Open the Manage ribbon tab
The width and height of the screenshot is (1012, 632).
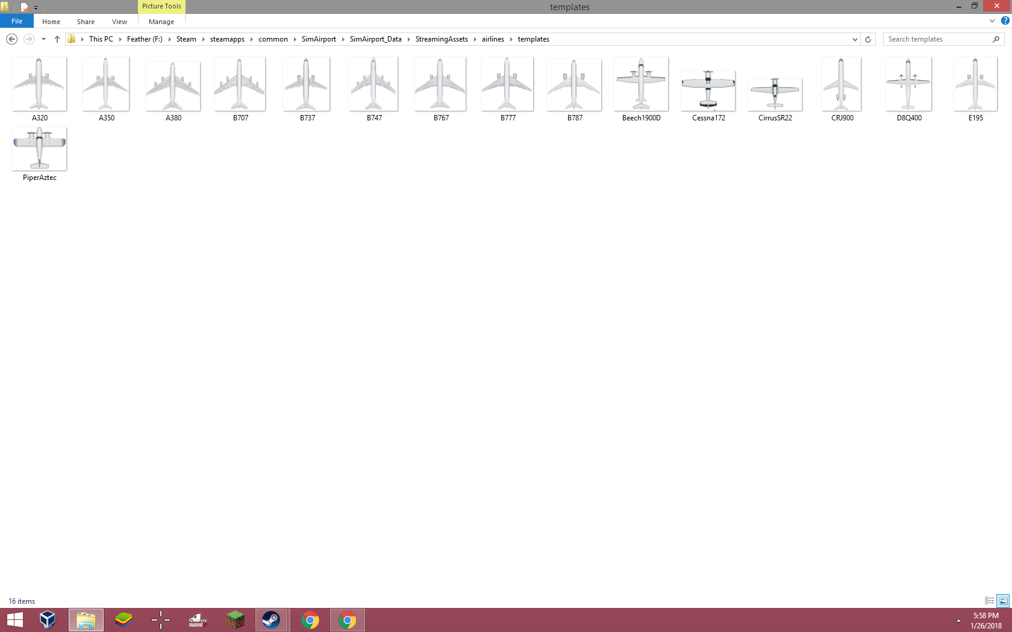(x=161, y=22)
